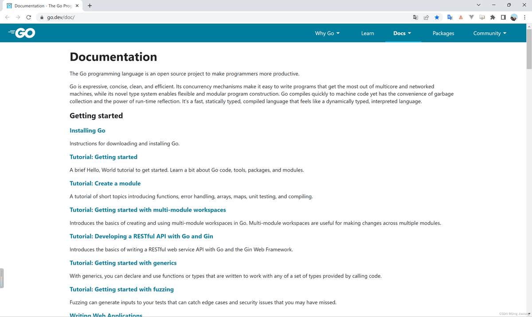Expand the Community dropdown menu

pyautogui.click(x=490, y=33)
